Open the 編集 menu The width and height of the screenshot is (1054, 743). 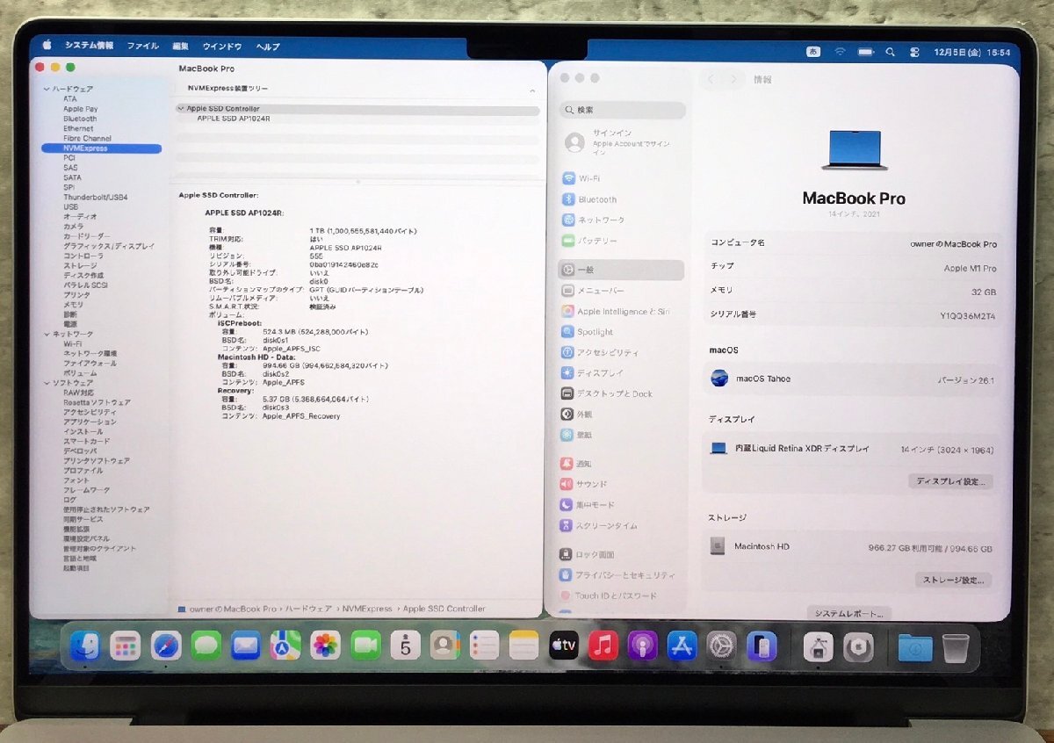181,46
